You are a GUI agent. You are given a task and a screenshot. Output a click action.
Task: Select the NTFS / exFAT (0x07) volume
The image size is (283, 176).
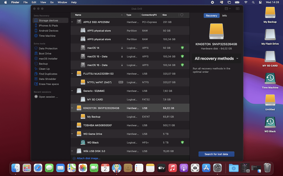(x=130, y=82)
